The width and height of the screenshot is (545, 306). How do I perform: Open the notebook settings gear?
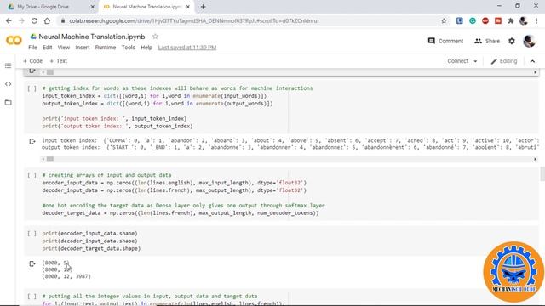[x=512, y=41]
